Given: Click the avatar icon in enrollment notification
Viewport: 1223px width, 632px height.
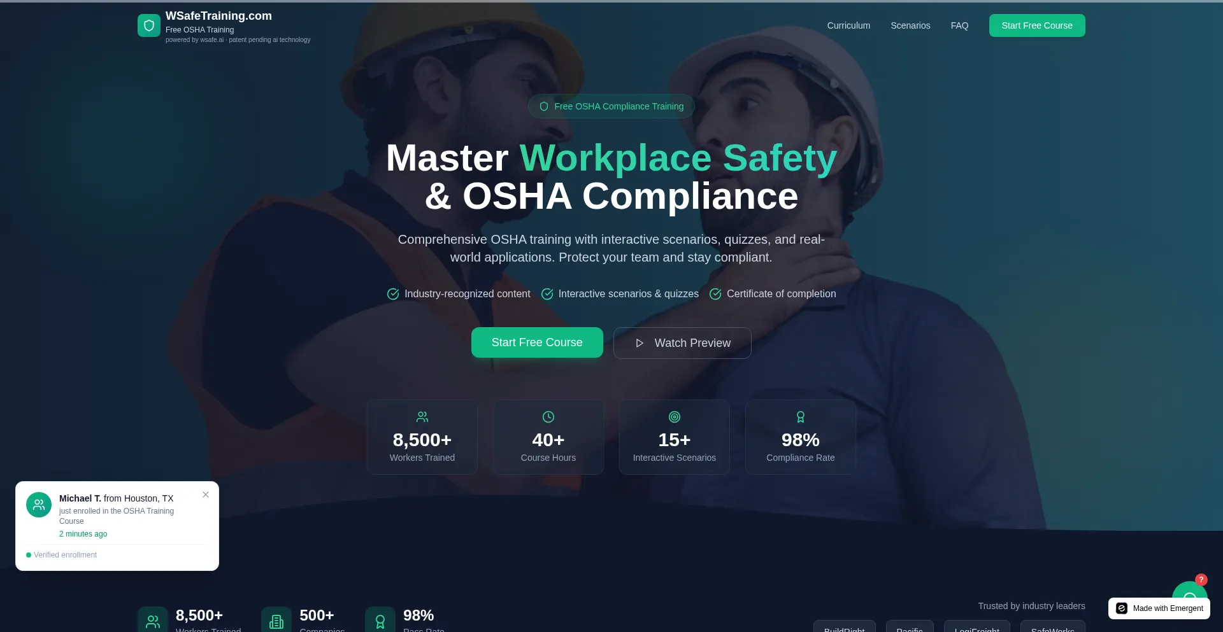Looking at the screenshot, I should (39, 505).
